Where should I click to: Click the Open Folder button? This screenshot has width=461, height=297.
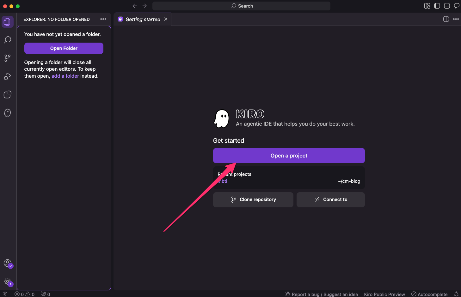click(64, 48)
